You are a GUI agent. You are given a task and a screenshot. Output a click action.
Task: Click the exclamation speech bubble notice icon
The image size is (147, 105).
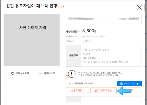click(x=72, y=74)
